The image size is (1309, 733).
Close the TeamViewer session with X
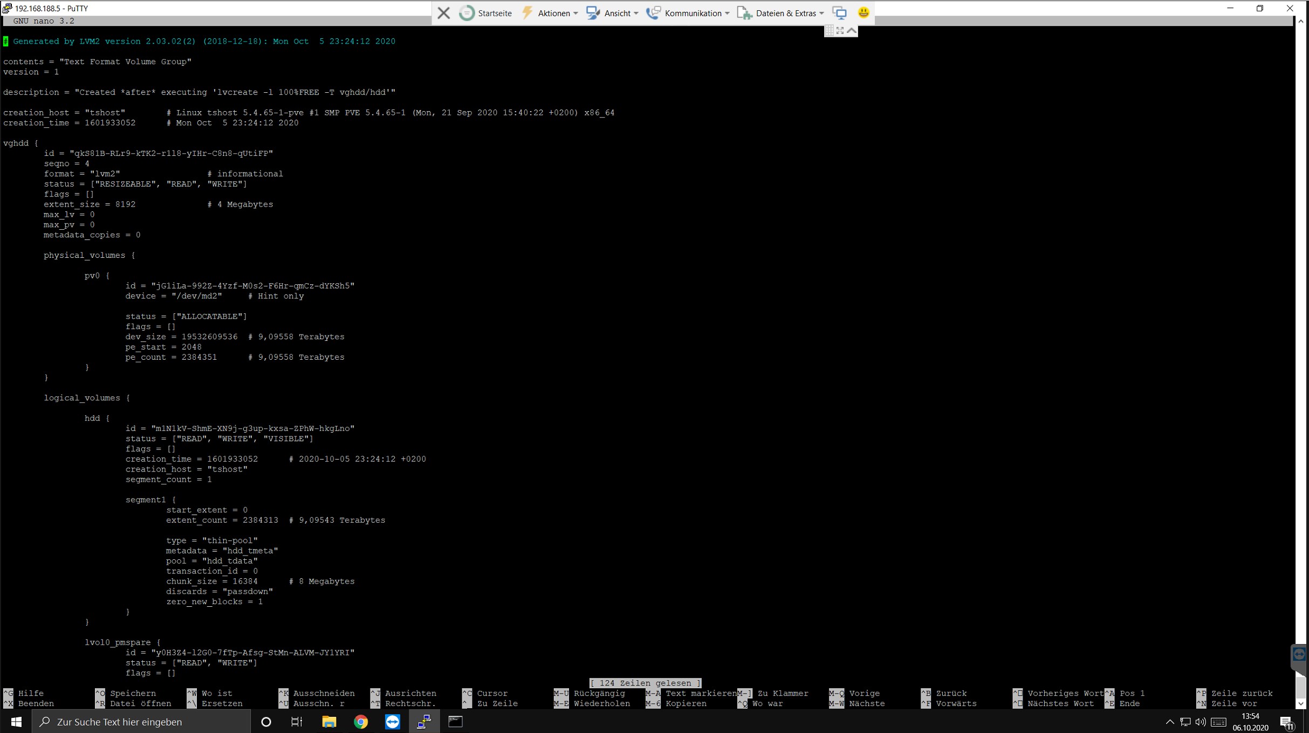(443, 13)
